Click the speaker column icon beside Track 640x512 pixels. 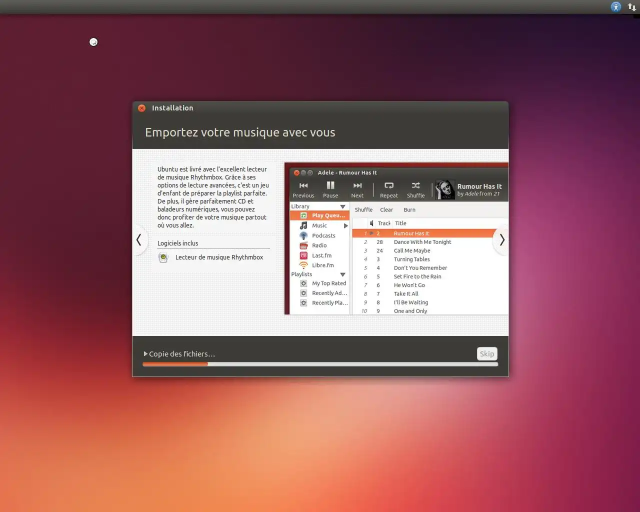pyautogui.click(x=371, y=223)
